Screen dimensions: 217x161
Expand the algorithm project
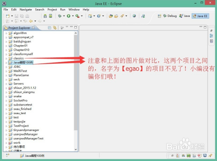(x=6, y=33)
